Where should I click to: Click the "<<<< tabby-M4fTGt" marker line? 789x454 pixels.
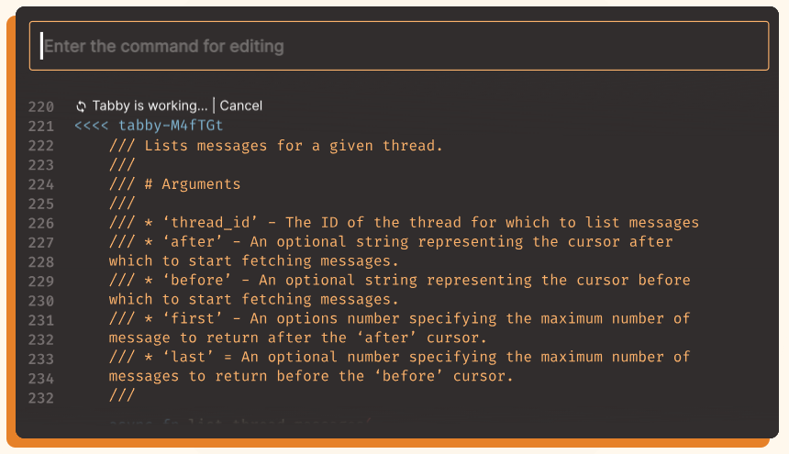(149, 126)
